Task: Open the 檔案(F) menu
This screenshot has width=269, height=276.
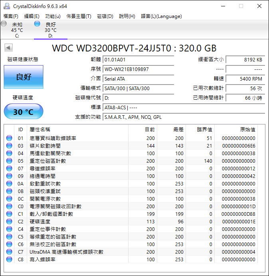Action: pyautogui.click(x=11, y=16)
